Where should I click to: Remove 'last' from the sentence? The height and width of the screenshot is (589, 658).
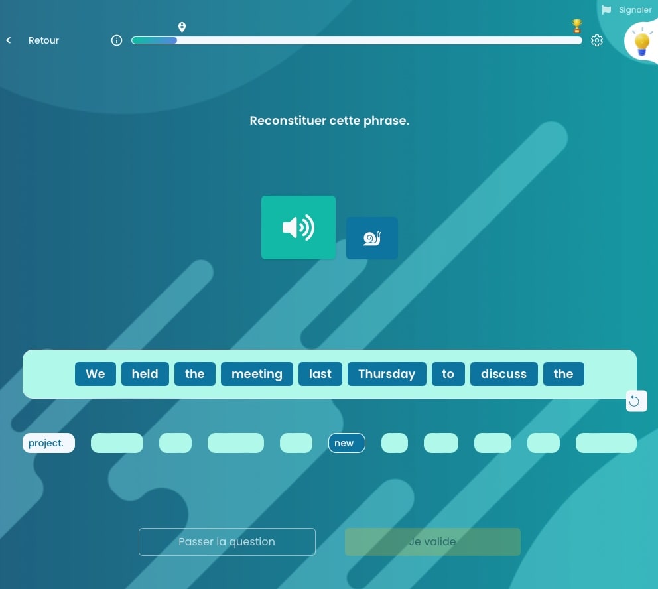pyautogui.click(x=320, y=374)
